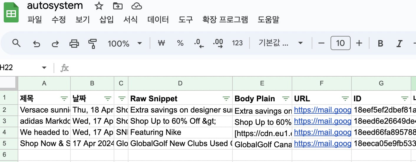This screenshot has width=416, height=162.
Task: Format as won currency
Action: tap(161, 43)
